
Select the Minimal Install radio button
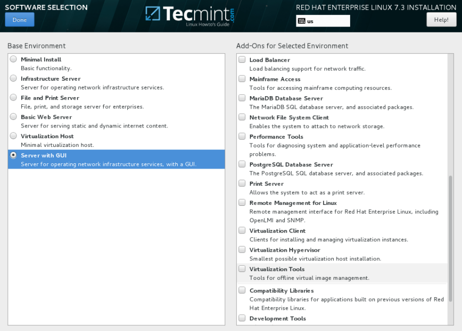pyautogui.click(x=13, y=59)
